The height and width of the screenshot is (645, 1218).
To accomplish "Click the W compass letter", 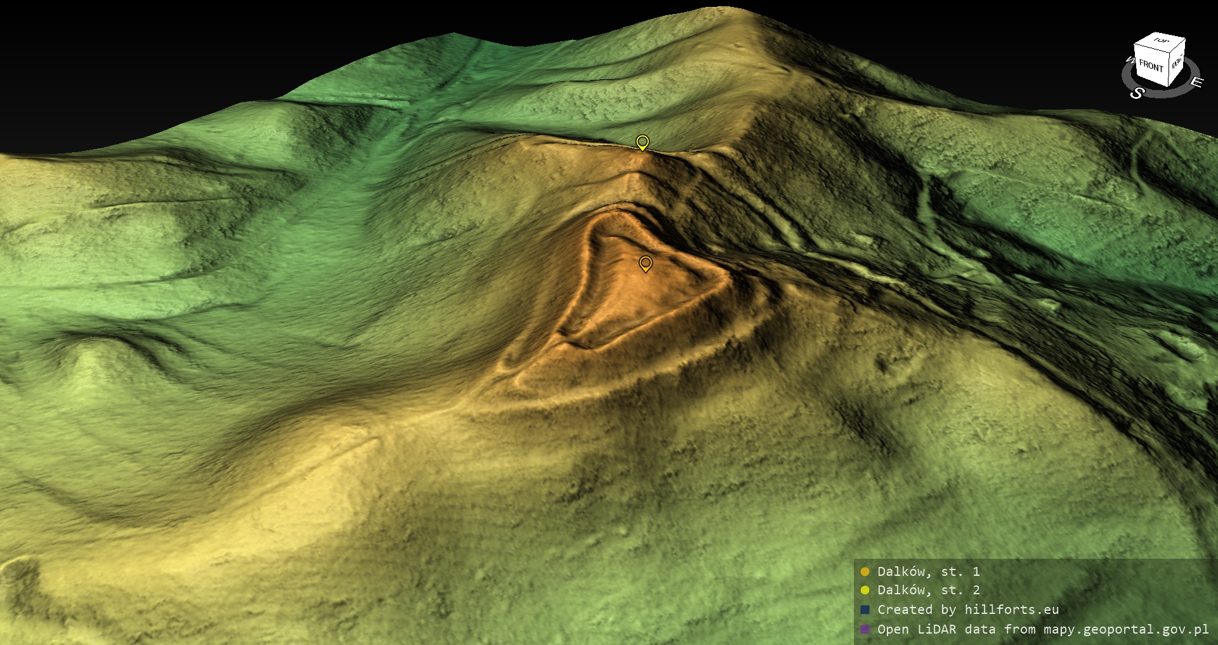I will [x=1130, y=61].
